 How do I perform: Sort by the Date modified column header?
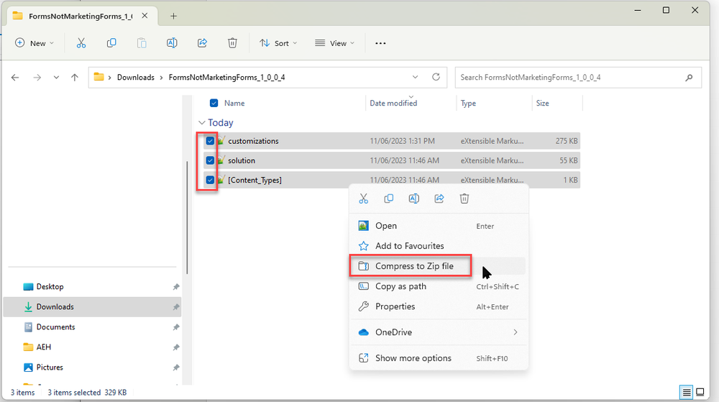(x=393, y=103)
